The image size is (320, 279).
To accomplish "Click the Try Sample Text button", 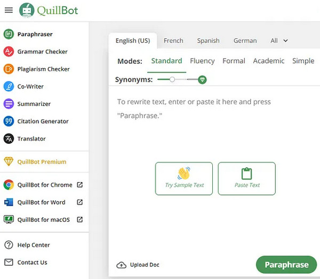I will [x=184, y=178].
